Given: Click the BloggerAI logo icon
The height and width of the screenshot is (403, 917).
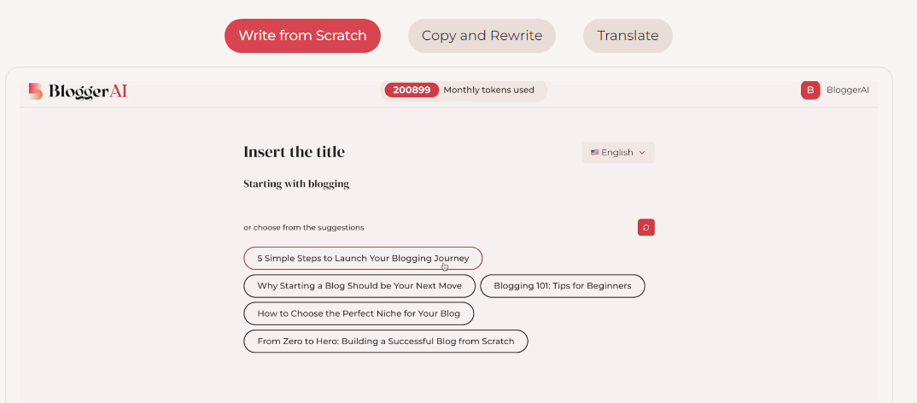Looking at the screenshot, I should coord(35,91).
